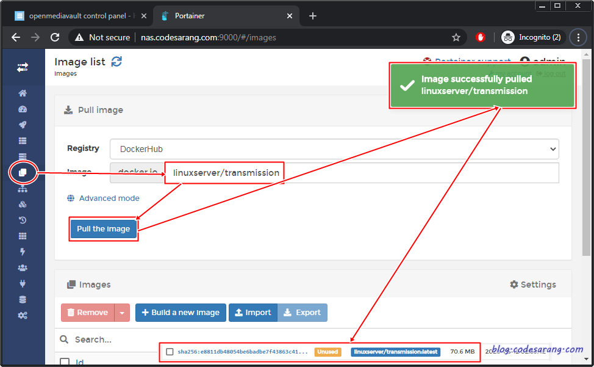
Task: Toggle the Portainer sidebar collapse icon
Action: click(x=23, y=68)
